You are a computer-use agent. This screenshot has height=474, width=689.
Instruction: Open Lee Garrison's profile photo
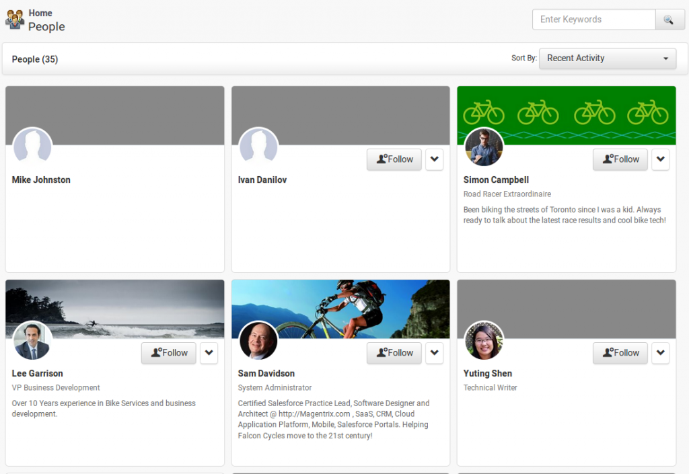(32, 340)
